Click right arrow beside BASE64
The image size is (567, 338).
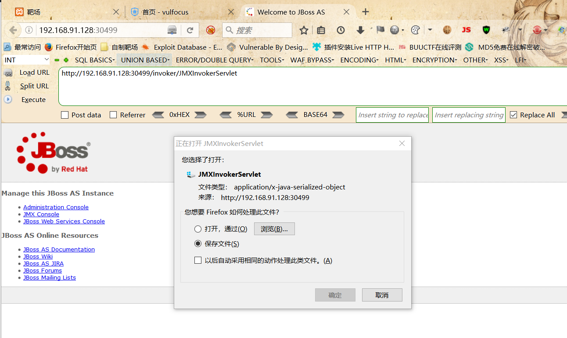[x=338, y=115]
